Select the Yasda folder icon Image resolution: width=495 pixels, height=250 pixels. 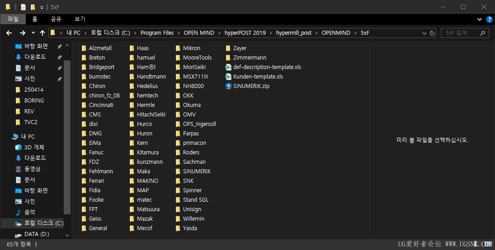tap(178, 228)
